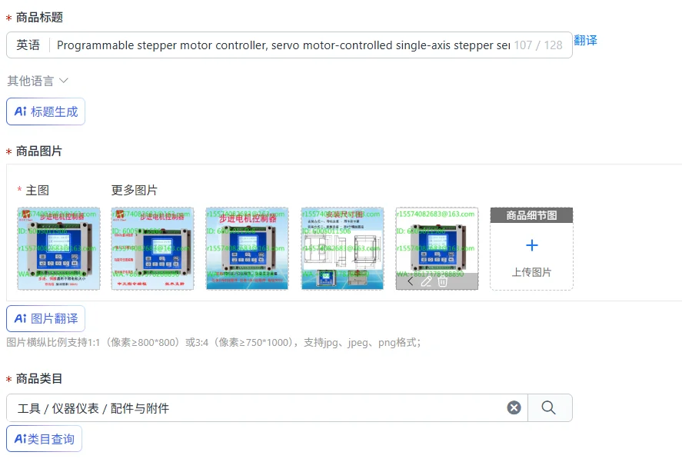Image resolution: width=682 pixels, height=462 pixels.
Task: Select the first thumbnail under 更多图片
Action: 153,248
